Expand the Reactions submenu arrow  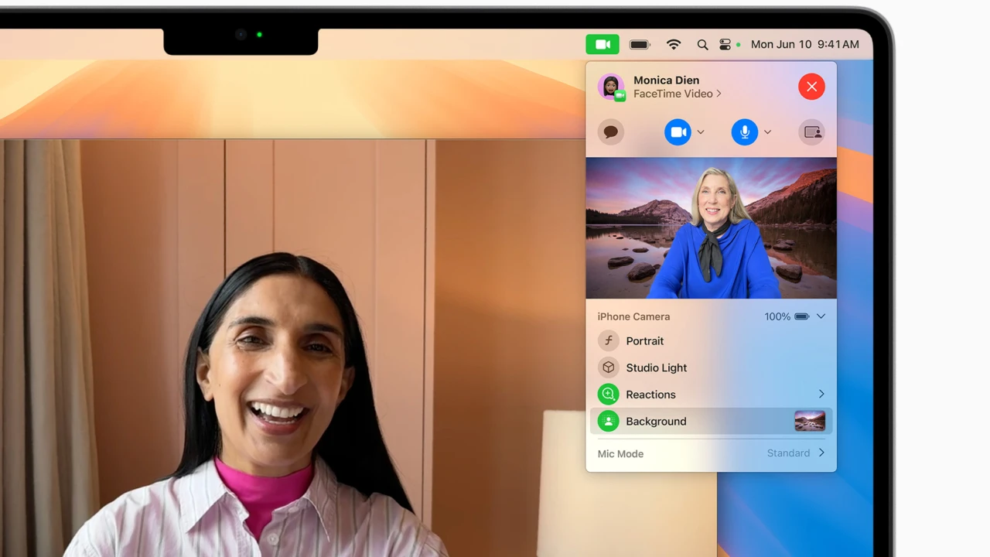coord(821,395)
